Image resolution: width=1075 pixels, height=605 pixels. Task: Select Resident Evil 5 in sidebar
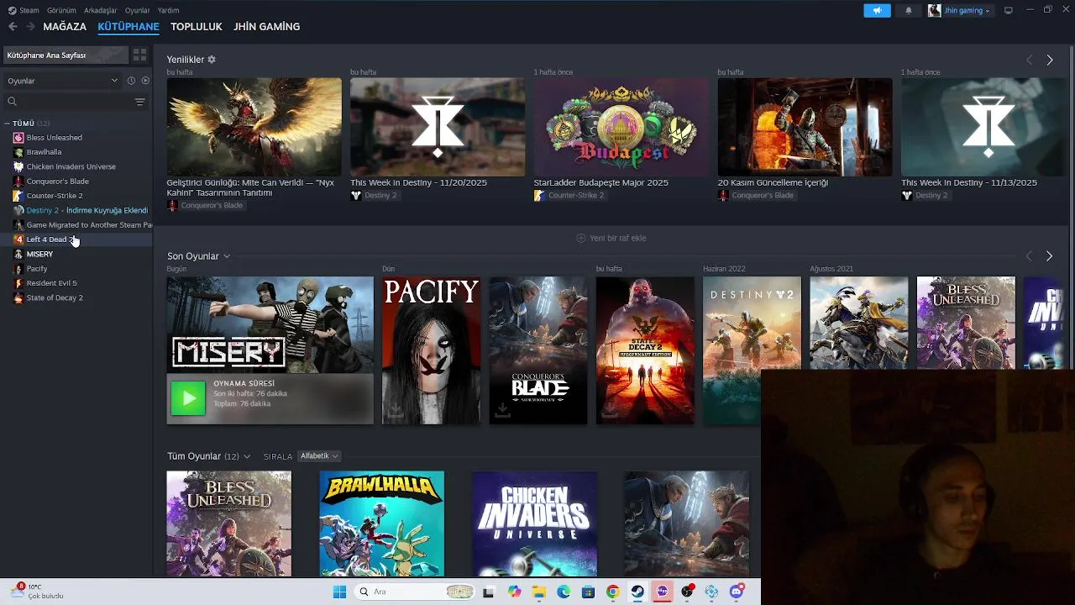point(51,283)
